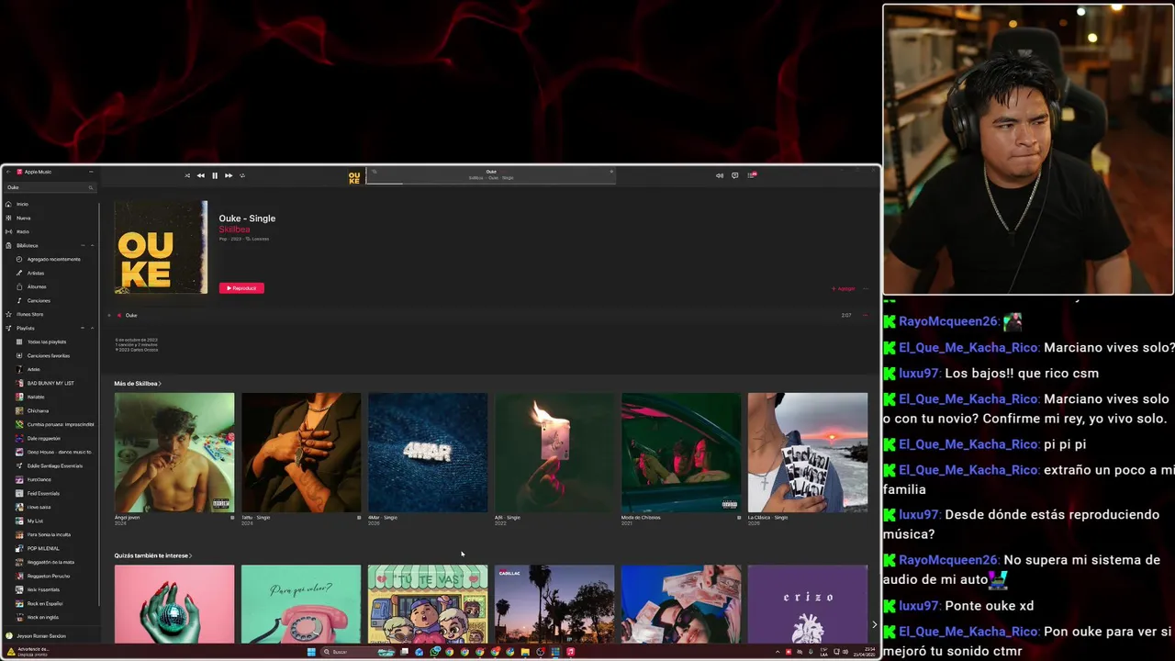
Task: Expand Más de Skillbea section
Action: [138, 384]
